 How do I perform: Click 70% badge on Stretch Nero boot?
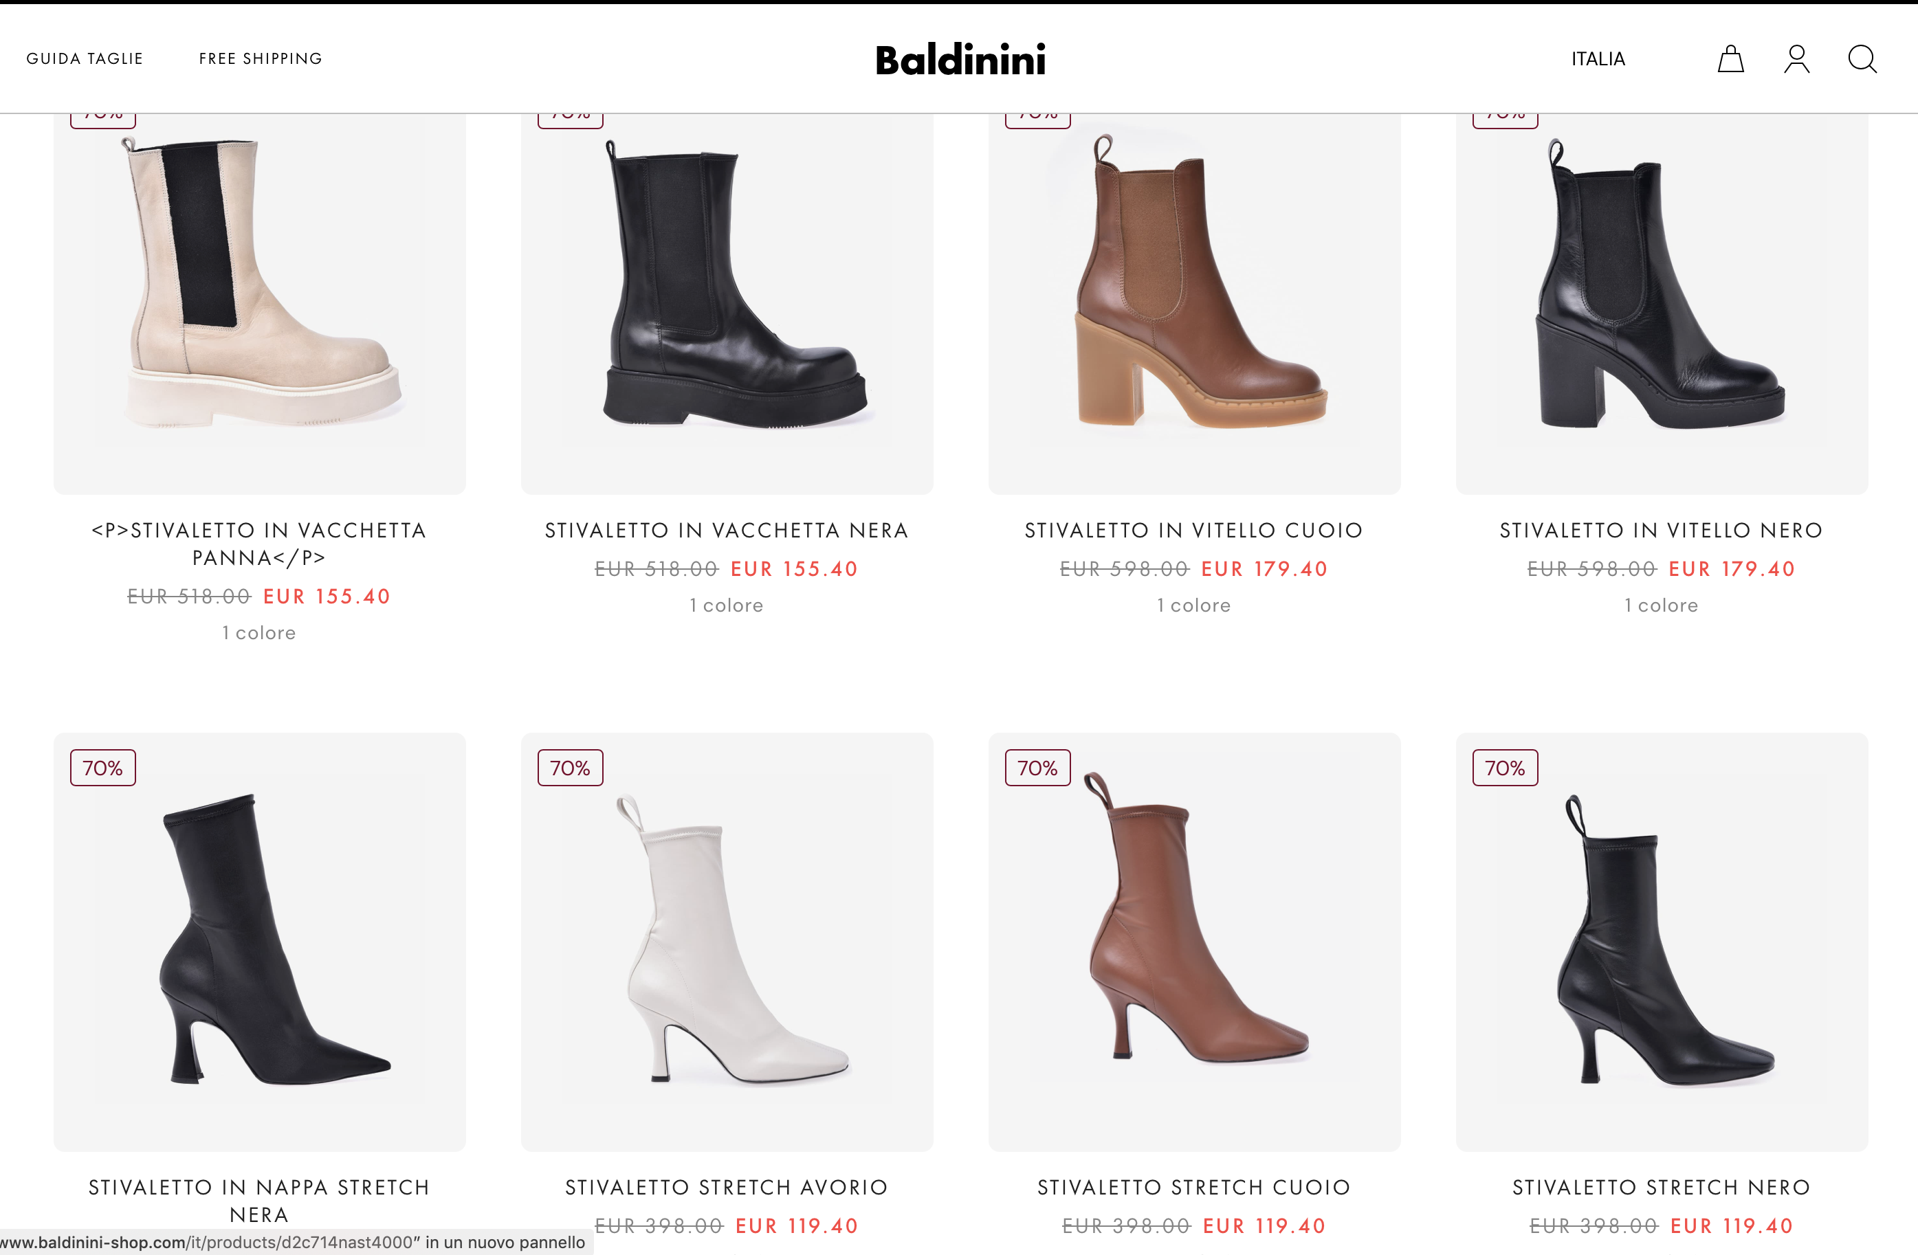click(1506, 768)
